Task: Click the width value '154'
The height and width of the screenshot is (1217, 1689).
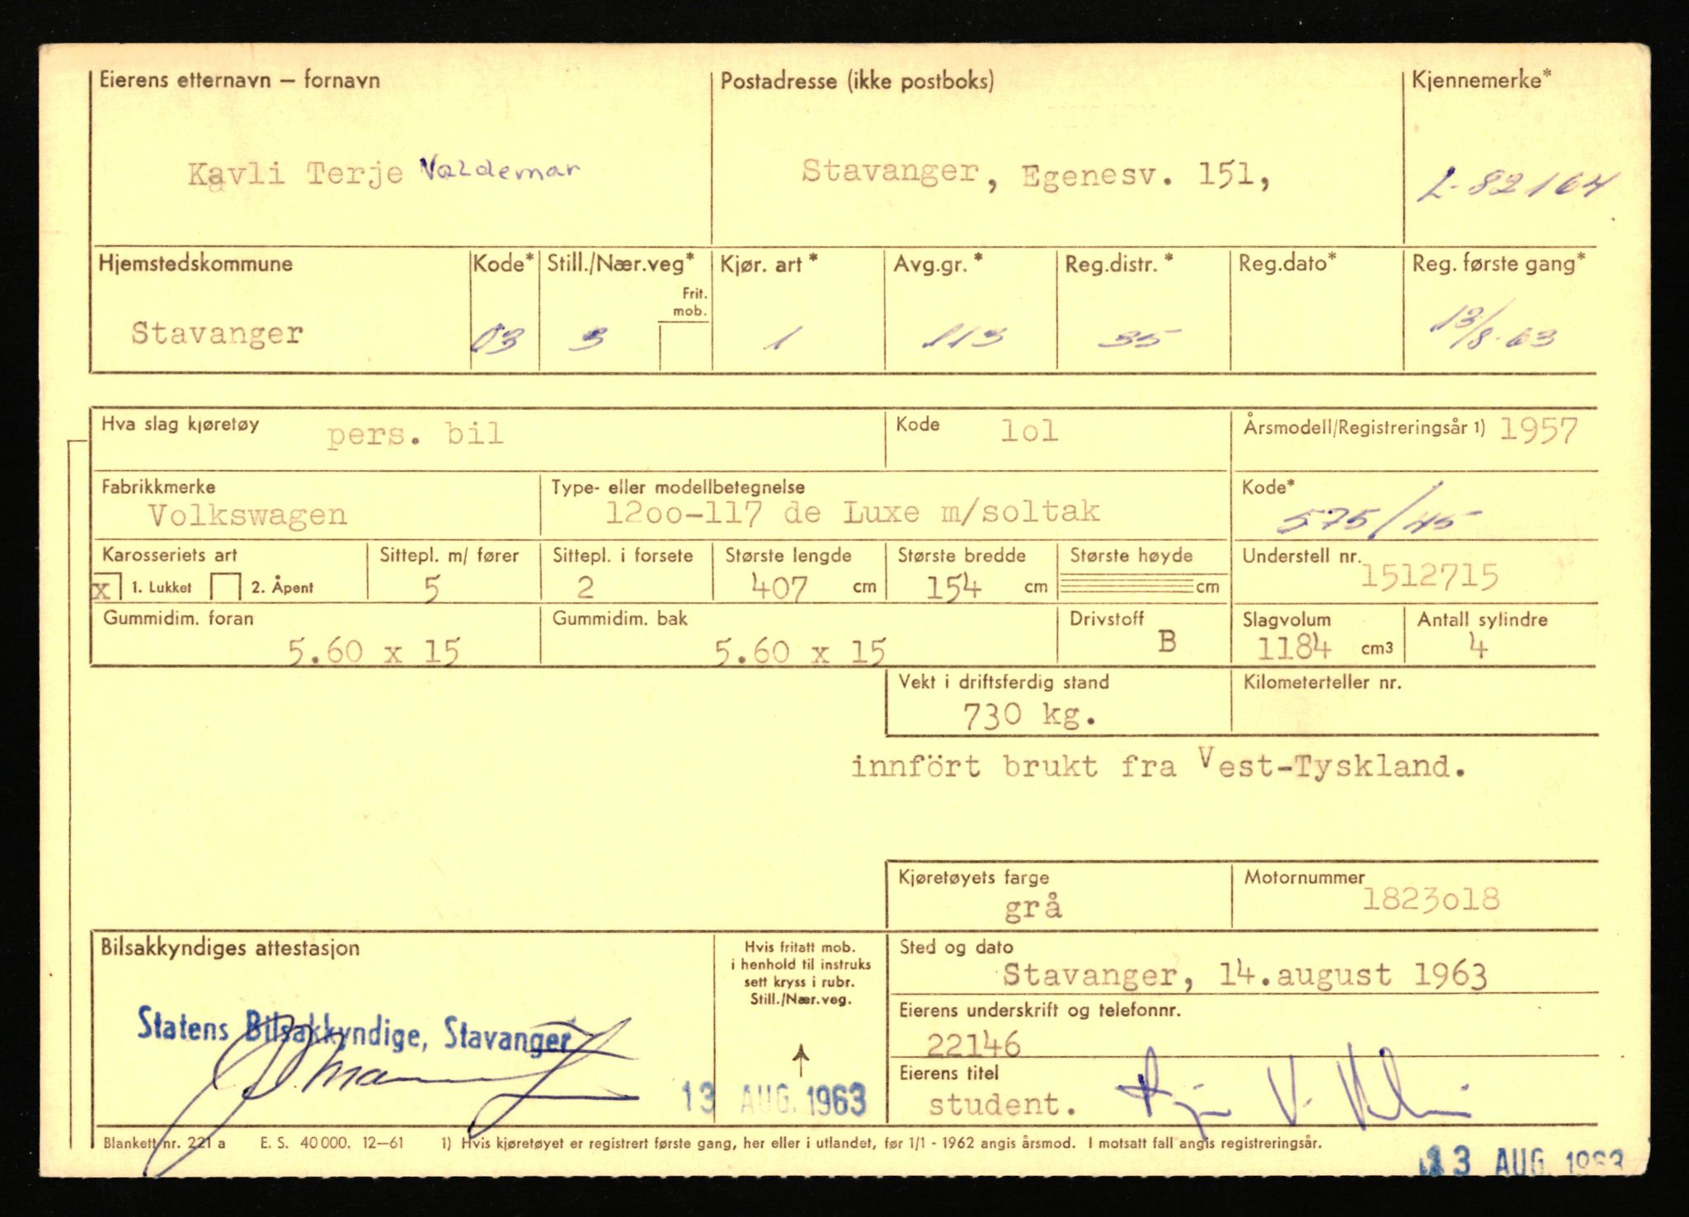Action: [953, 588]
